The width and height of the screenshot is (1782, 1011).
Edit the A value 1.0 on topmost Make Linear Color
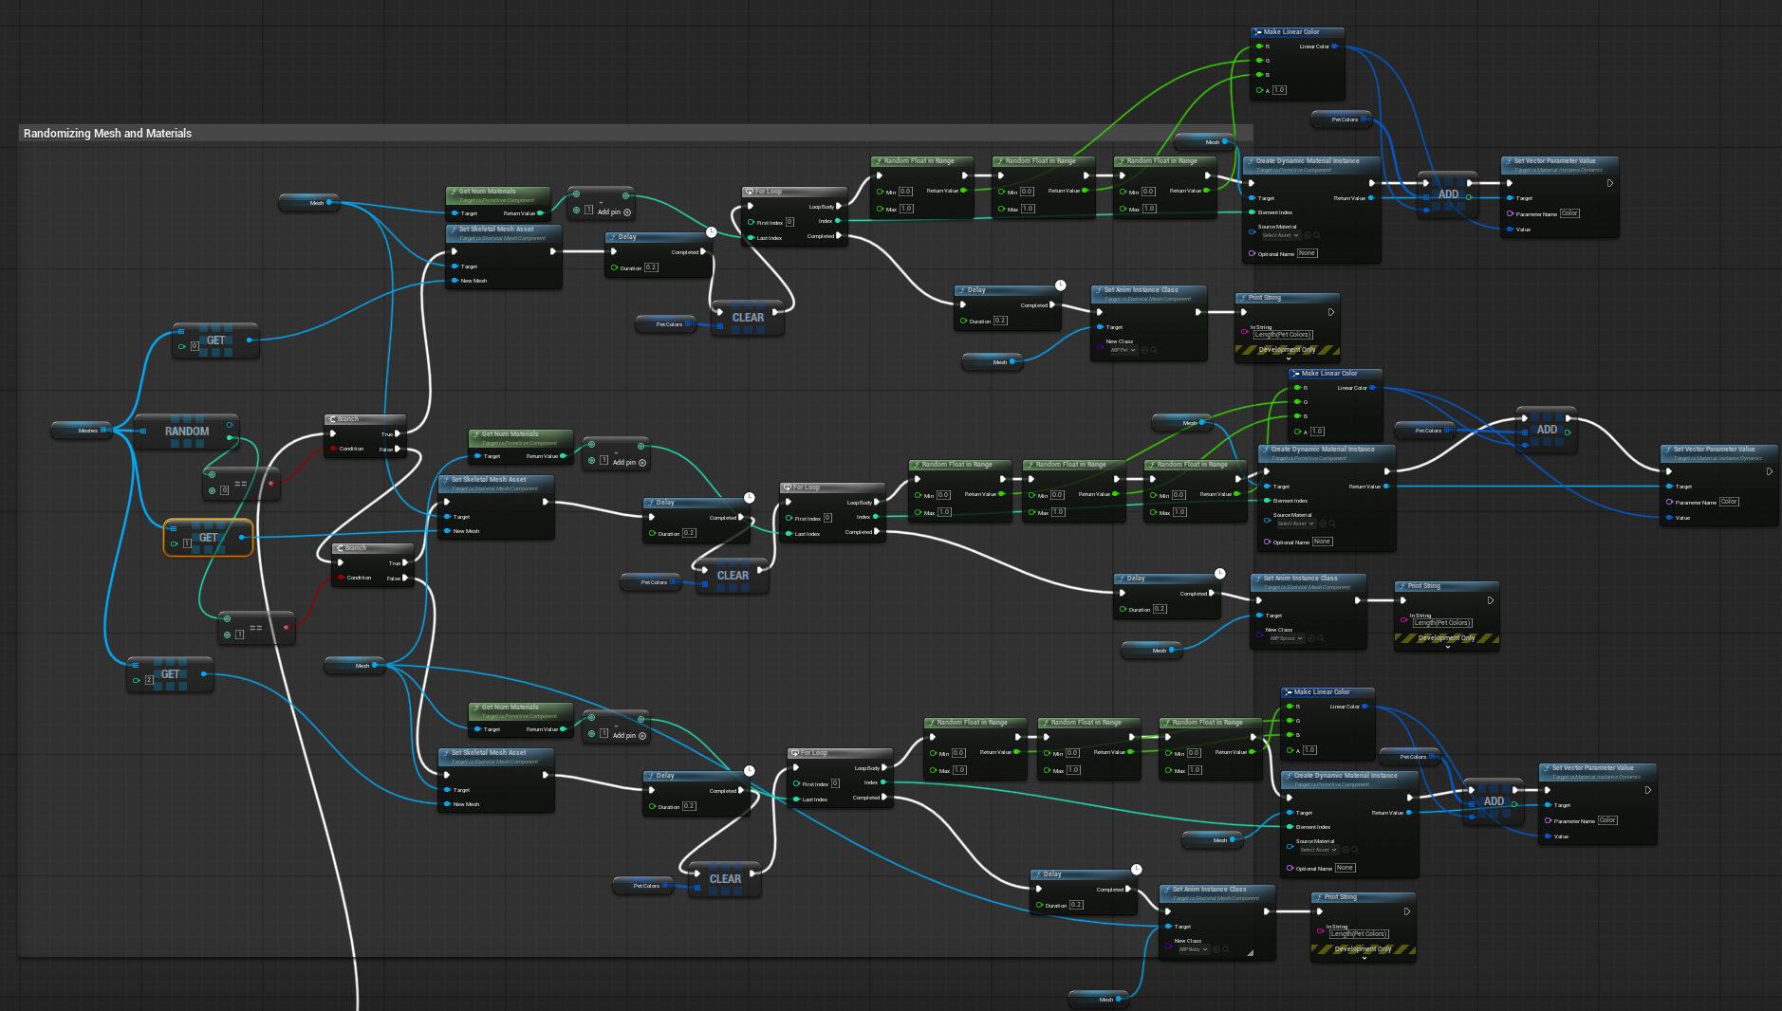click(1279, 90)
